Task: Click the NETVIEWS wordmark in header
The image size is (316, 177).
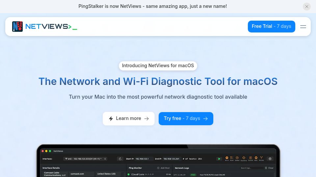Action: [x=51, y=27]
